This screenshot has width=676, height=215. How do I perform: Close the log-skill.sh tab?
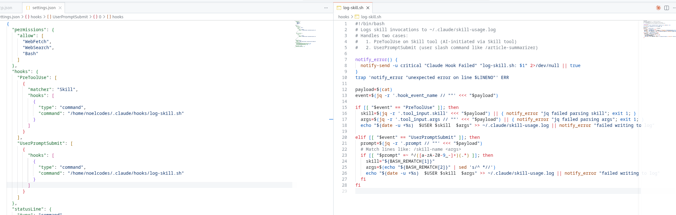368,8
